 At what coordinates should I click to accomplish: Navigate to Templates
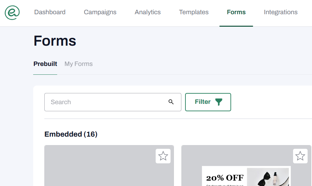[x=194, y=12]
